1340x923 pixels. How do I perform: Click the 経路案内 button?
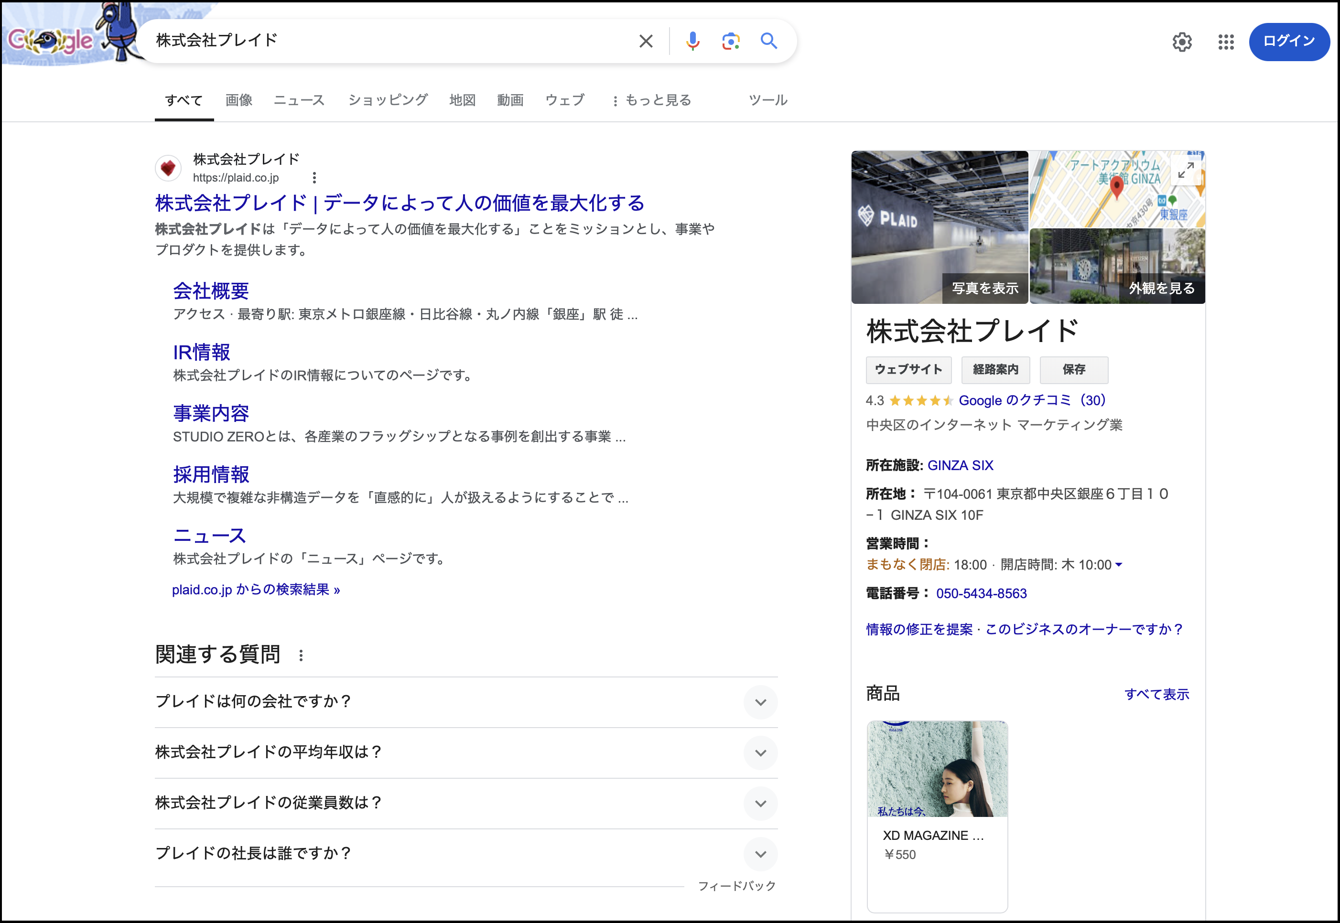pos(995,370)
